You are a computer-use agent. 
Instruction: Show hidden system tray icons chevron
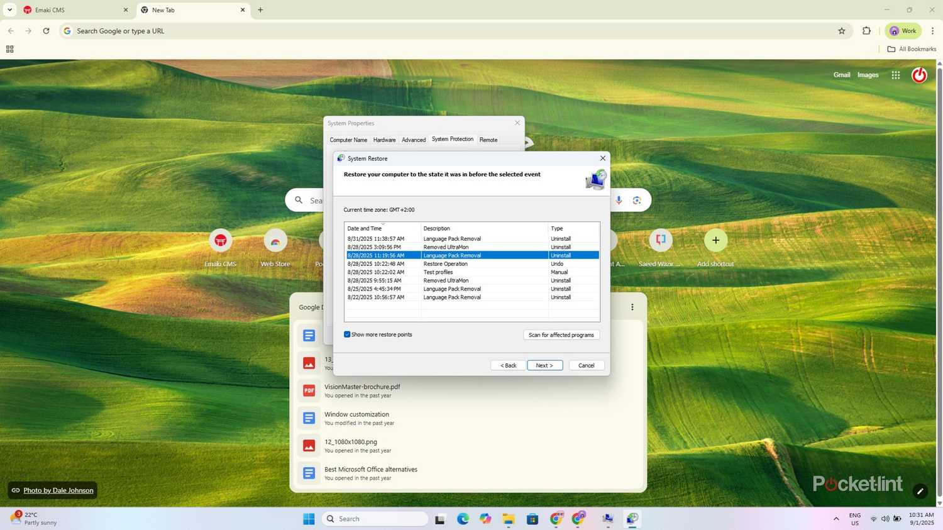click(836, 519)
